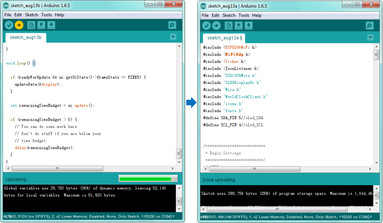Open Edit menu in sketch_aug13a window
The width and height of the screenshot is (383, 223).
(x=215, y=15)
